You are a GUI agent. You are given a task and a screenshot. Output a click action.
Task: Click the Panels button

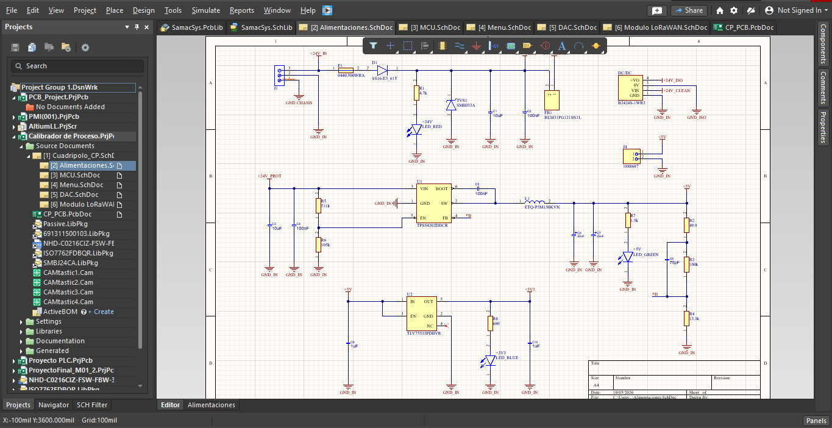click(816, 421)
